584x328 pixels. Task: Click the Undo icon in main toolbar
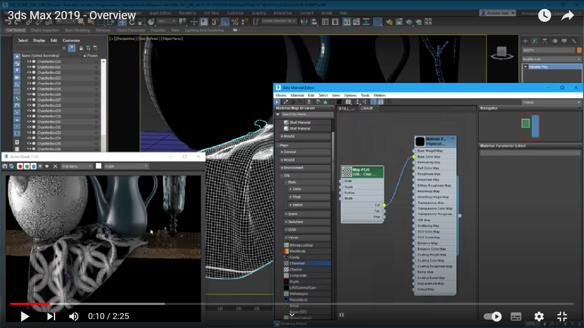click(x=8, y=22)
